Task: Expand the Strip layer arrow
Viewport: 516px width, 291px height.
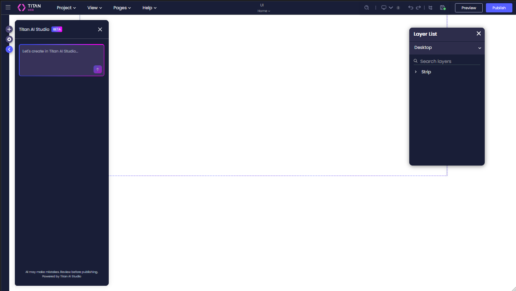Action: pyautogui.click(x=416, y=72)
